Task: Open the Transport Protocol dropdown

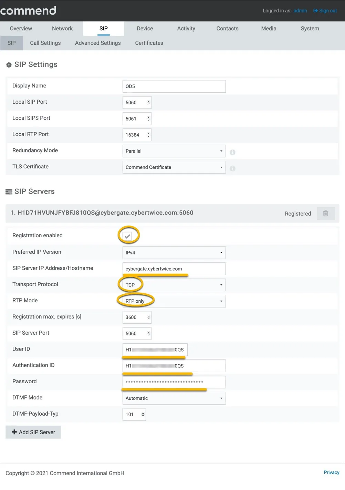Action: pyautogui.click(x=174, y=285)
